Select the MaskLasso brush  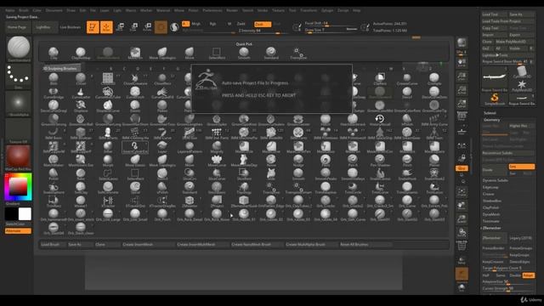[x=326, y=147]
